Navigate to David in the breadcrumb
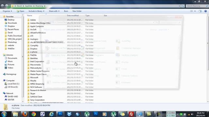The width and height of the screenshot is (209, 117). click(19, 6)
